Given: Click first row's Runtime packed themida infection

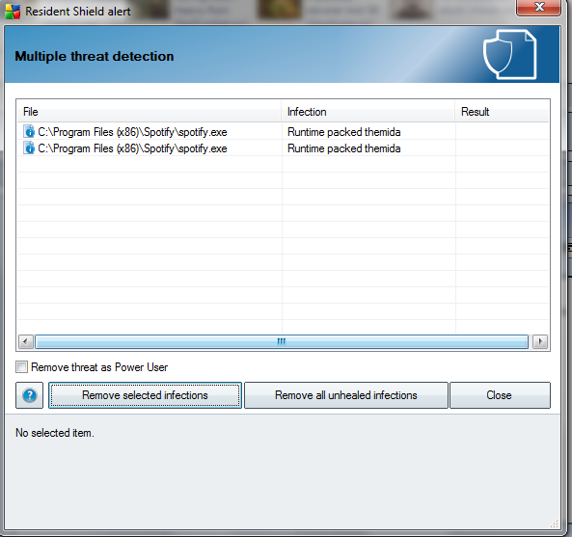Looking at the screenshot, I should point(344,132).
